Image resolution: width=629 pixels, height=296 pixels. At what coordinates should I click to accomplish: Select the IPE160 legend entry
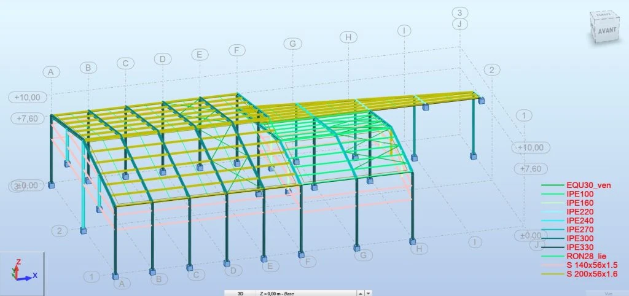(x=580, y=203)
